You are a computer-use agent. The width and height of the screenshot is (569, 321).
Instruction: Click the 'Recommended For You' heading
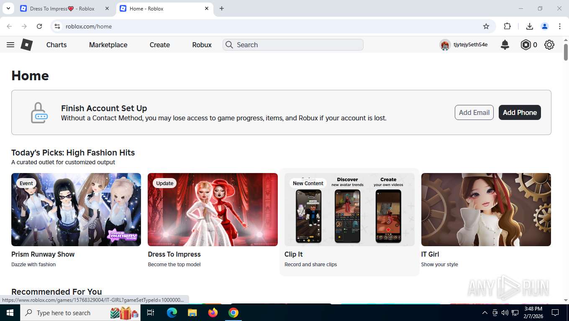click(56, 292)
